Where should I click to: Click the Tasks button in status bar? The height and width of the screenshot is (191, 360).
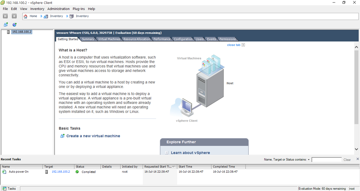(x=9, y=189)
